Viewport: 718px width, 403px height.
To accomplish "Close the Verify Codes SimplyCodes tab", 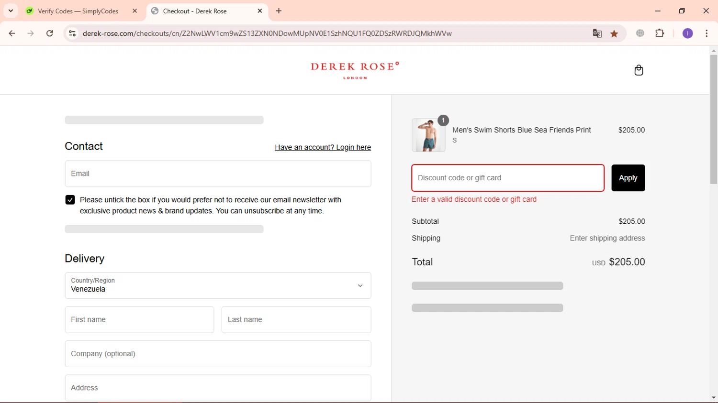I will tap(135, 11).
